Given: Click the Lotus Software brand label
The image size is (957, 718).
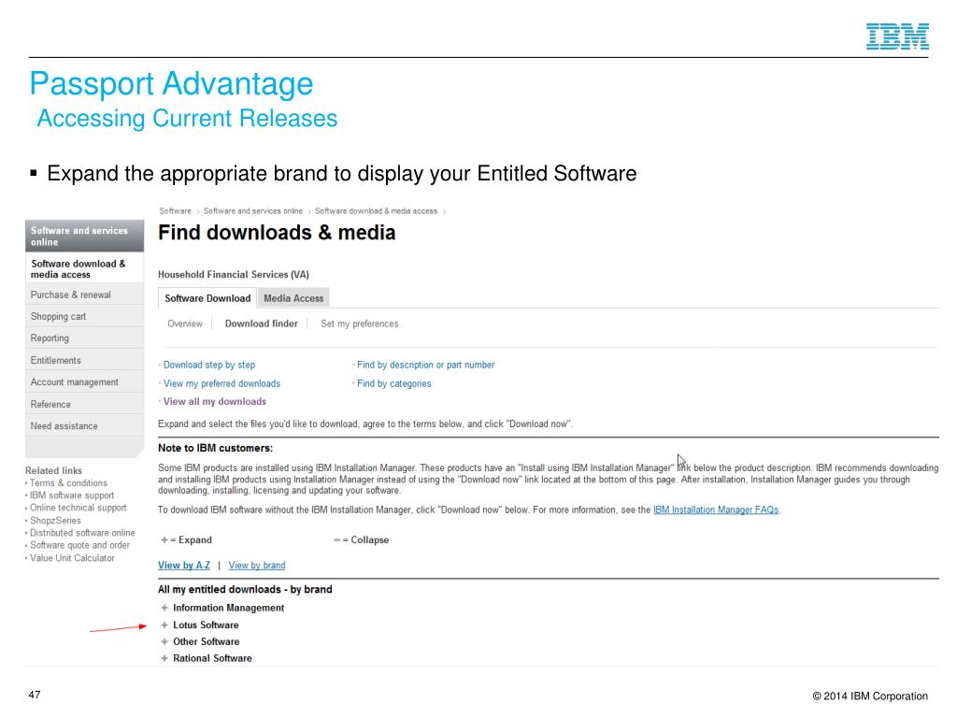Looking at the screenshot, I should pos(206,625).
